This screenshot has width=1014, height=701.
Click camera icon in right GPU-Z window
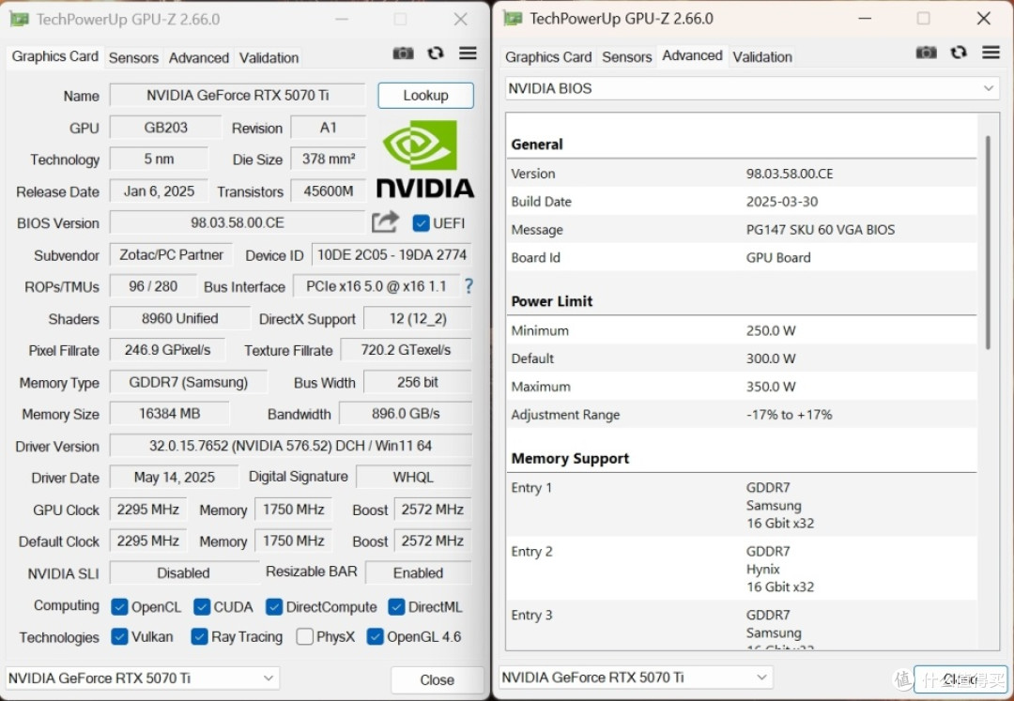(x=926, y=53)
